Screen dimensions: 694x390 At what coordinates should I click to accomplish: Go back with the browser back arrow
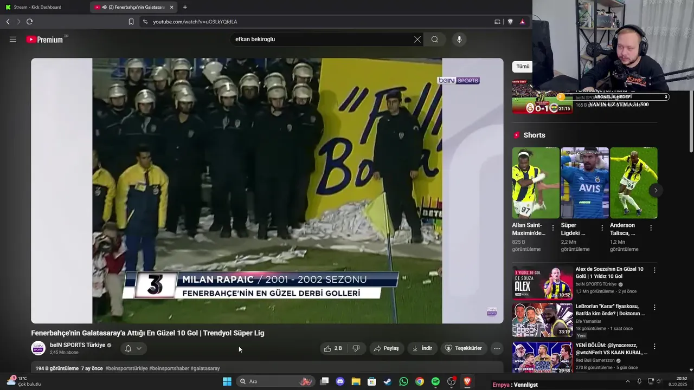pyautogui.click(x=8, y=22)
